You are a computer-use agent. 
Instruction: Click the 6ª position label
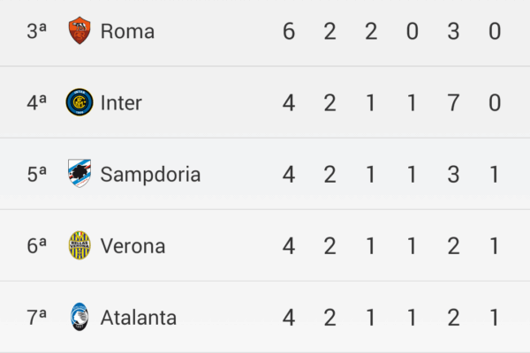[x=36, y=246]
